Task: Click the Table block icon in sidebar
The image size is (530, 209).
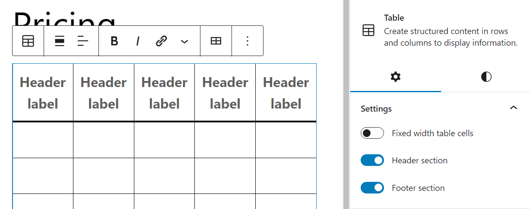Action: tap(368, 31)
